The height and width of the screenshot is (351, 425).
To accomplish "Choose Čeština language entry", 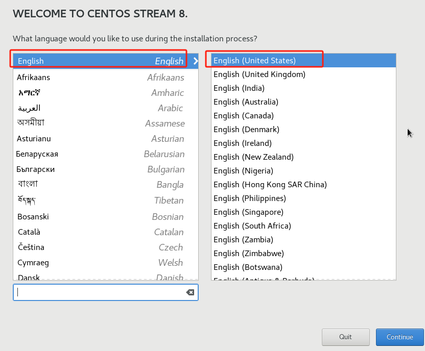I will [106, 247].
